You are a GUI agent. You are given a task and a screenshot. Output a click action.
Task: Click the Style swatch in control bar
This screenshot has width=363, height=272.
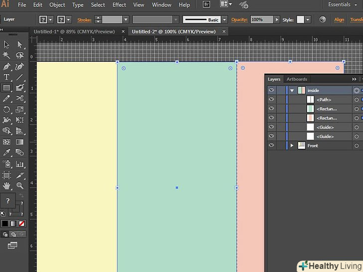pos(301,20)
